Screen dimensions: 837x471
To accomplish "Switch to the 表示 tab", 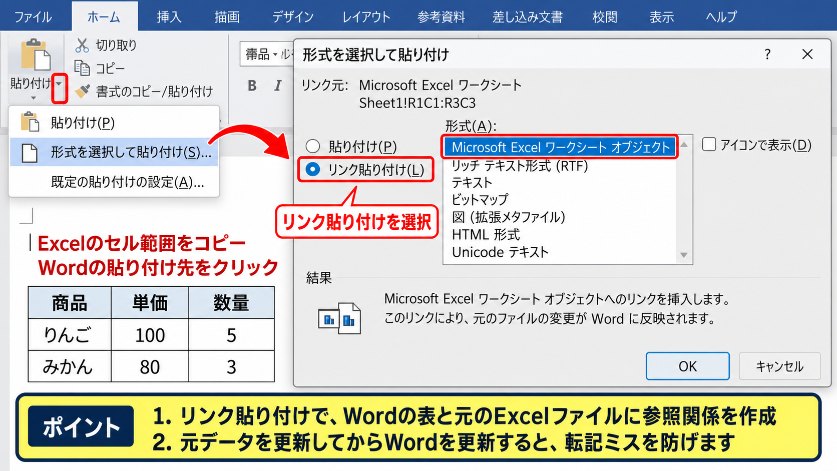I will point(662,17).
